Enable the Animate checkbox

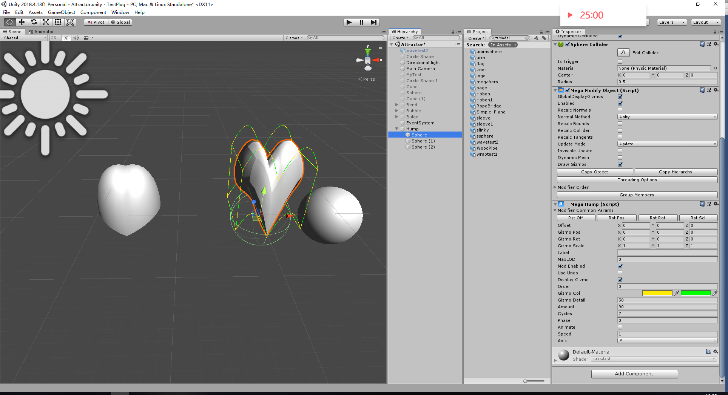(x=620, y=327)
